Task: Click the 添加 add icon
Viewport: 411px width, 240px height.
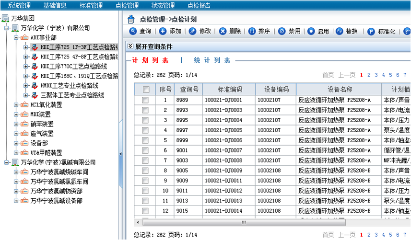Action: click(x=163, y=32)
